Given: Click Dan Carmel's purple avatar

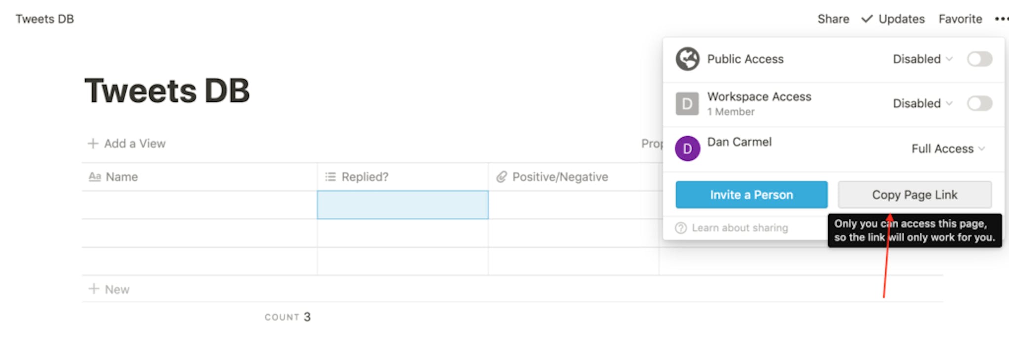Looking at the screenshot, I should pos(687,149).
